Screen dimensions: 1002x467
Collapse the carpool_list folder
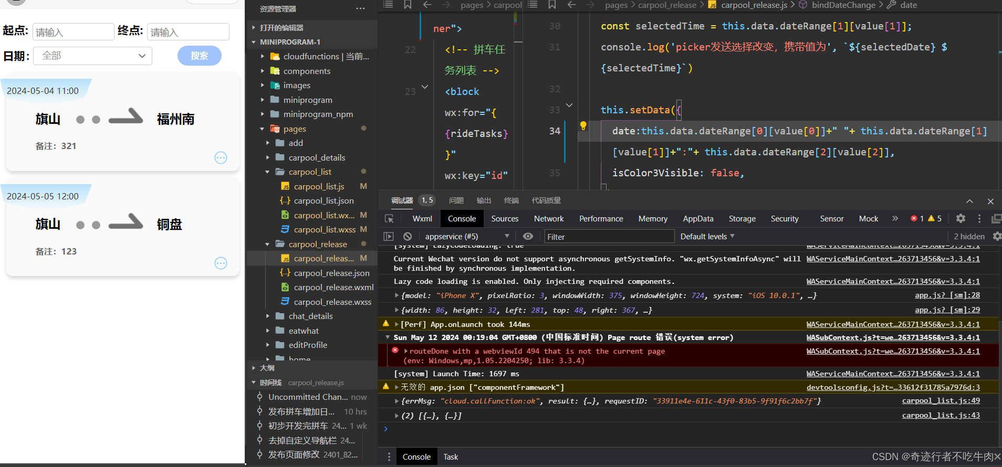click(x=268, y=172)
